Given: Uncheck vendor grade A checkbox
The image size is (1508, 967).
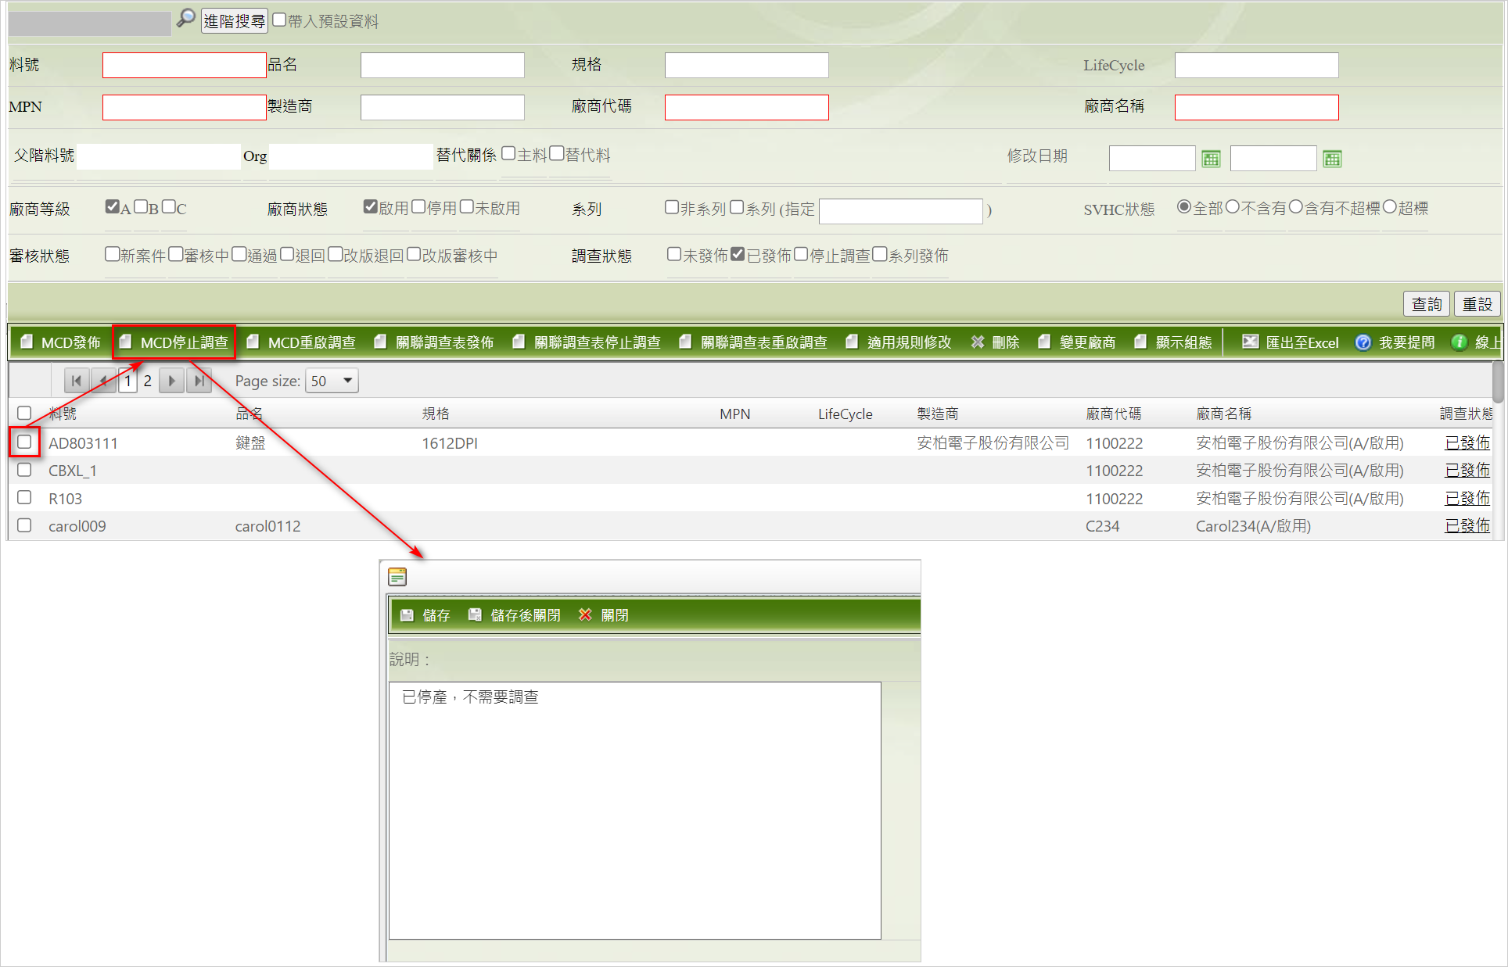Looking at the screenshot, I should pyautogui.click(x=112, y=206).
